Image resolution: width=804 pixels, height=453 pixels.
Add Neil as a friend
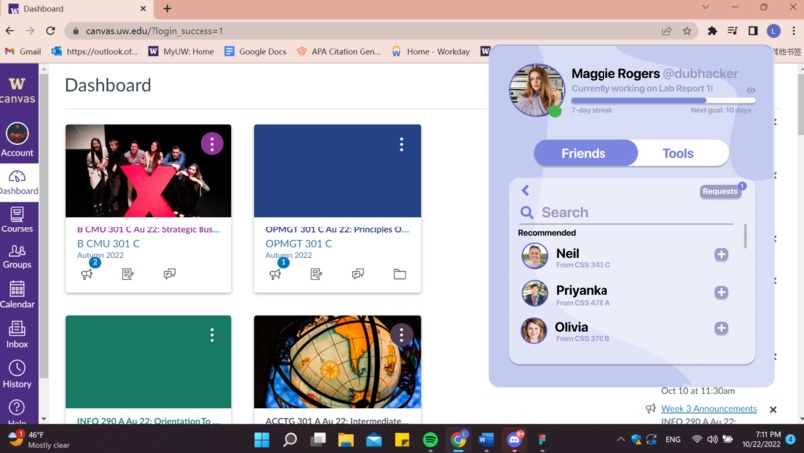(x=721, y=255)
